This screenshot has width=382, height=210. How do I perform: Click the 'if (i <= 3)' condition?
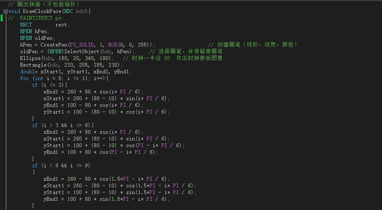tap(50, 85)
